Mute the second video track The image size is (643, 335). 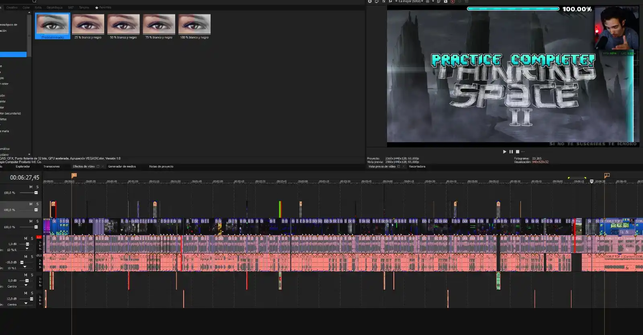pyautogui.click(x=31, y=204)
